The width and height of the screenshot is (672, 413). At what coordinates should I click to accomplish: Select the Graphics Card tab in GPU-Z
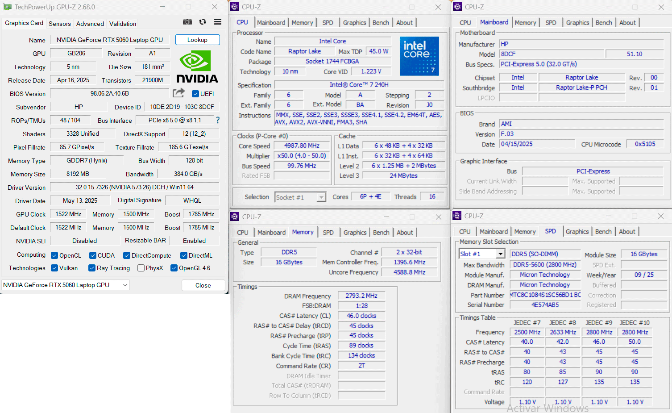(x=24, y=23)
